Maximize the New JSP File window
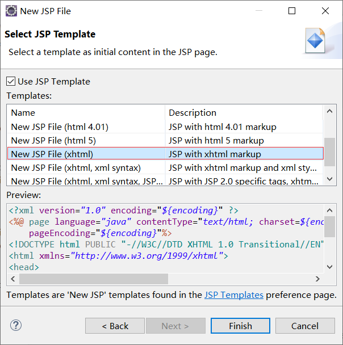Image resolution: width=343 pixels, height=345 pixels. (x=292, y=11)
